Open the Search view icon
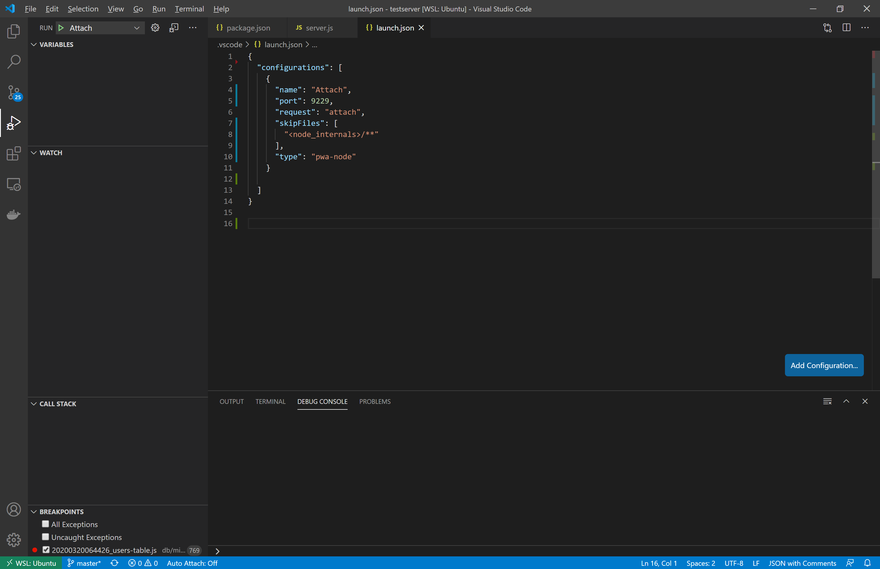Screen dimensions: 880x569 14,62
